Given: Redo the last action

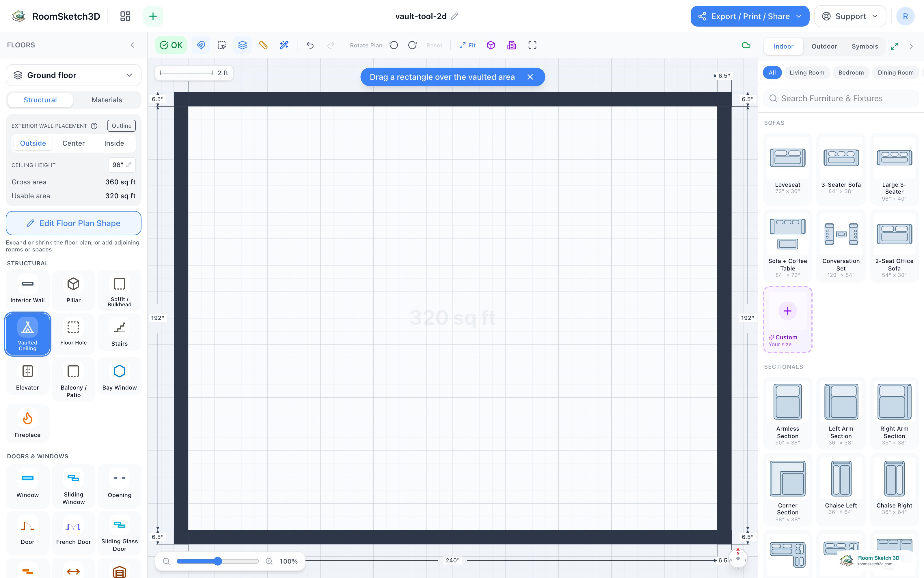Looking at the screenshot, I should (331, 45).
